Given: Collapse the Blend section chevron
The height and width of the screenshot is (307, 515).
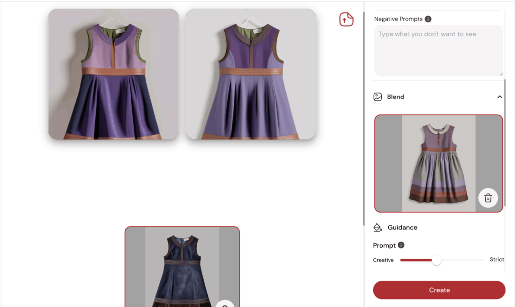Looking at the screenshot, I should click(x=499, y=97).
